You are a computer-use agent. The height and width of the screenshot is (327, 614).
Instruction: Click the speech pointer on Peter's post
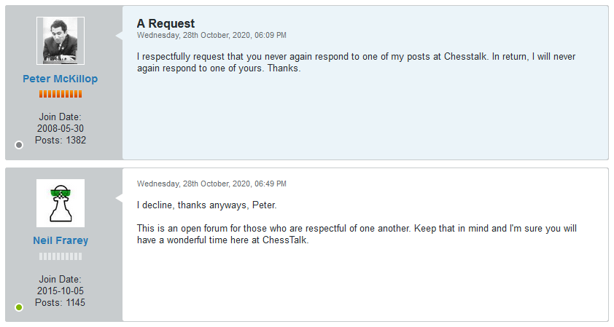119,35
